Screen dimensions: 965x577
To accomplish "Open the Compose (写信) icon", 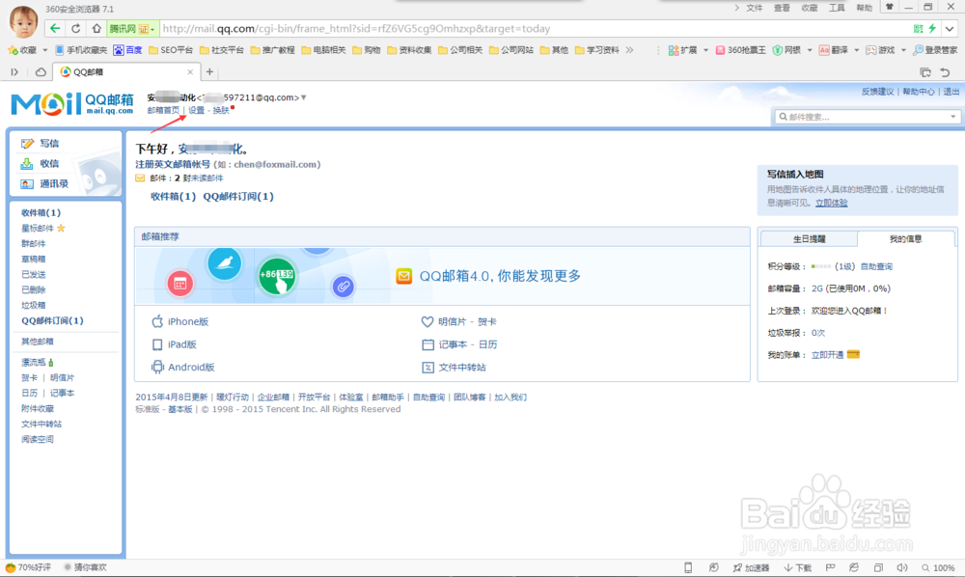I will [27, 144].
